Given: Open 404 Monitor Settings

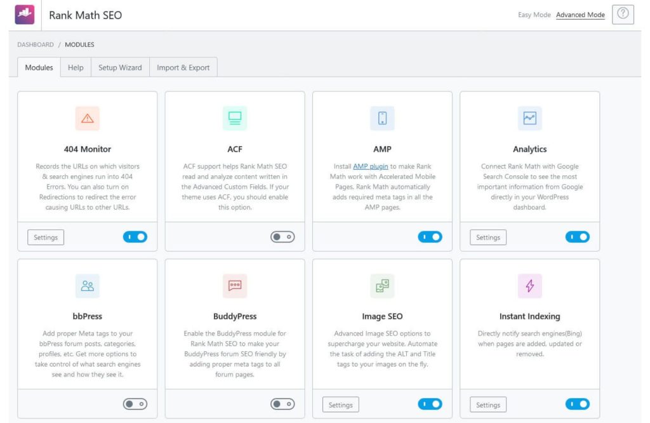Looking at the screenshot, I should click(x=45, y=236).
